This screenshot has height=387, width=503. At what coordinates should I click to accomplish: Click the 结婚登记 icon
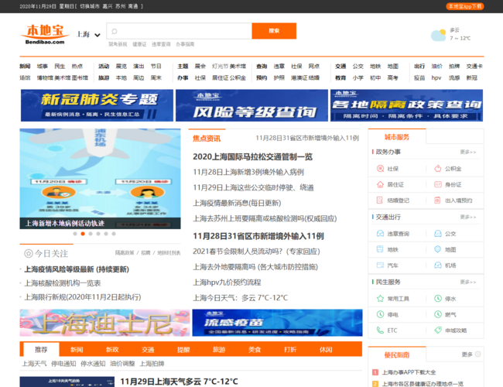tap(380, 200)
